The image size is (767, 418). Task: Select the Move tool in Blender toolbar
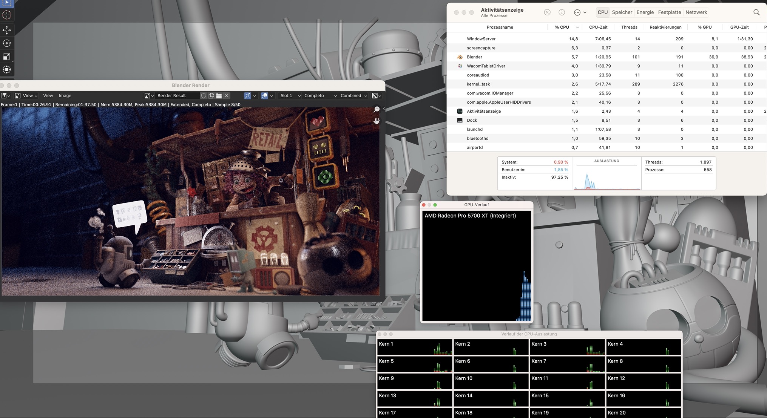pyautogui.click(x=7, y=30)
